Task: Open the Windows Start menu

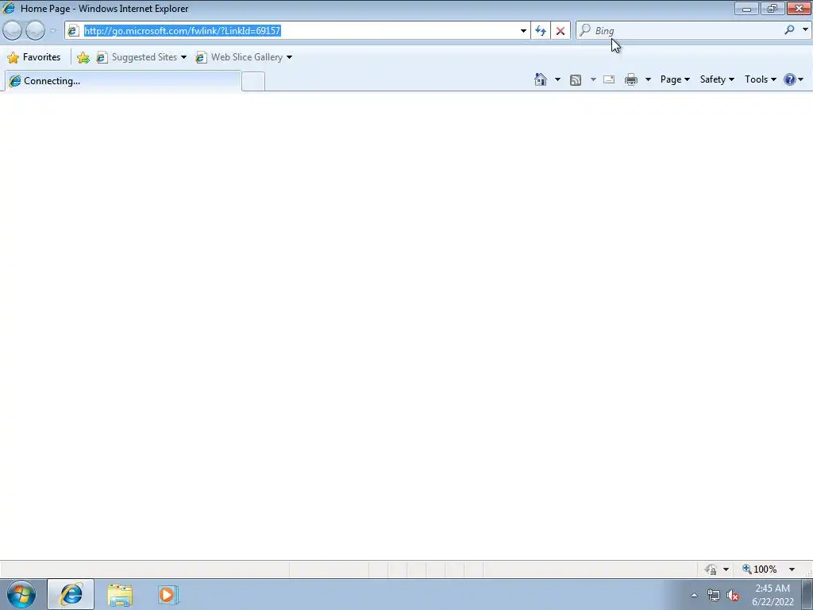Action: tap(21, 594)
